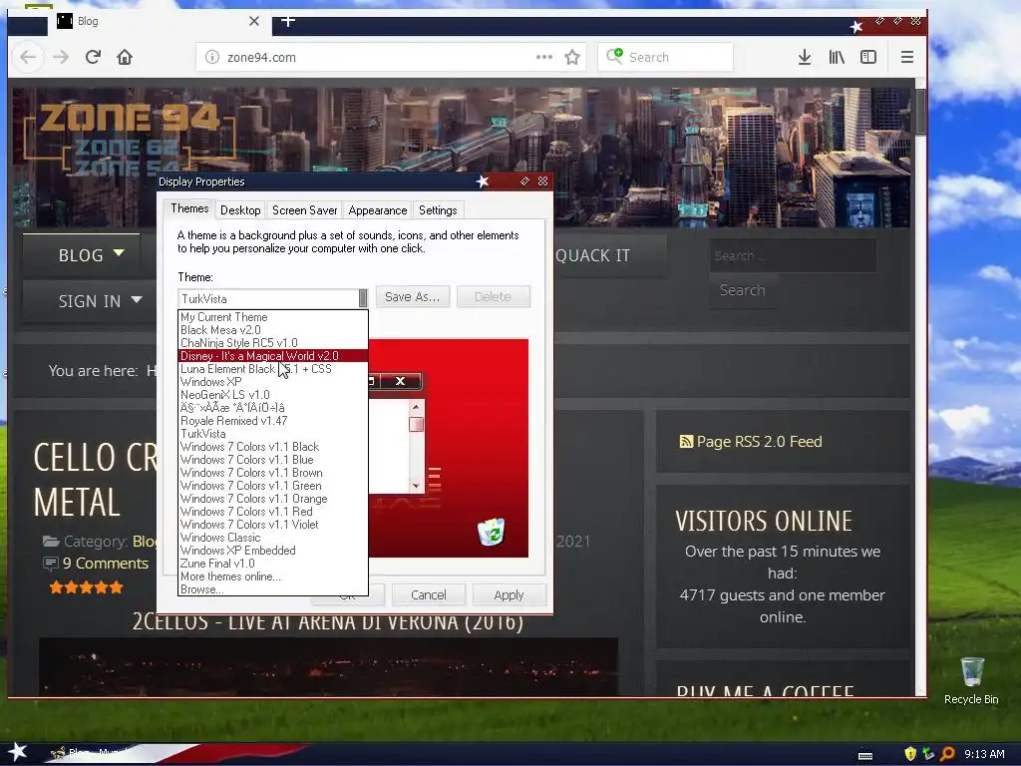Reload the zone94.com page
Viewport: 1021px width, 766px height.
click(93, 57)
